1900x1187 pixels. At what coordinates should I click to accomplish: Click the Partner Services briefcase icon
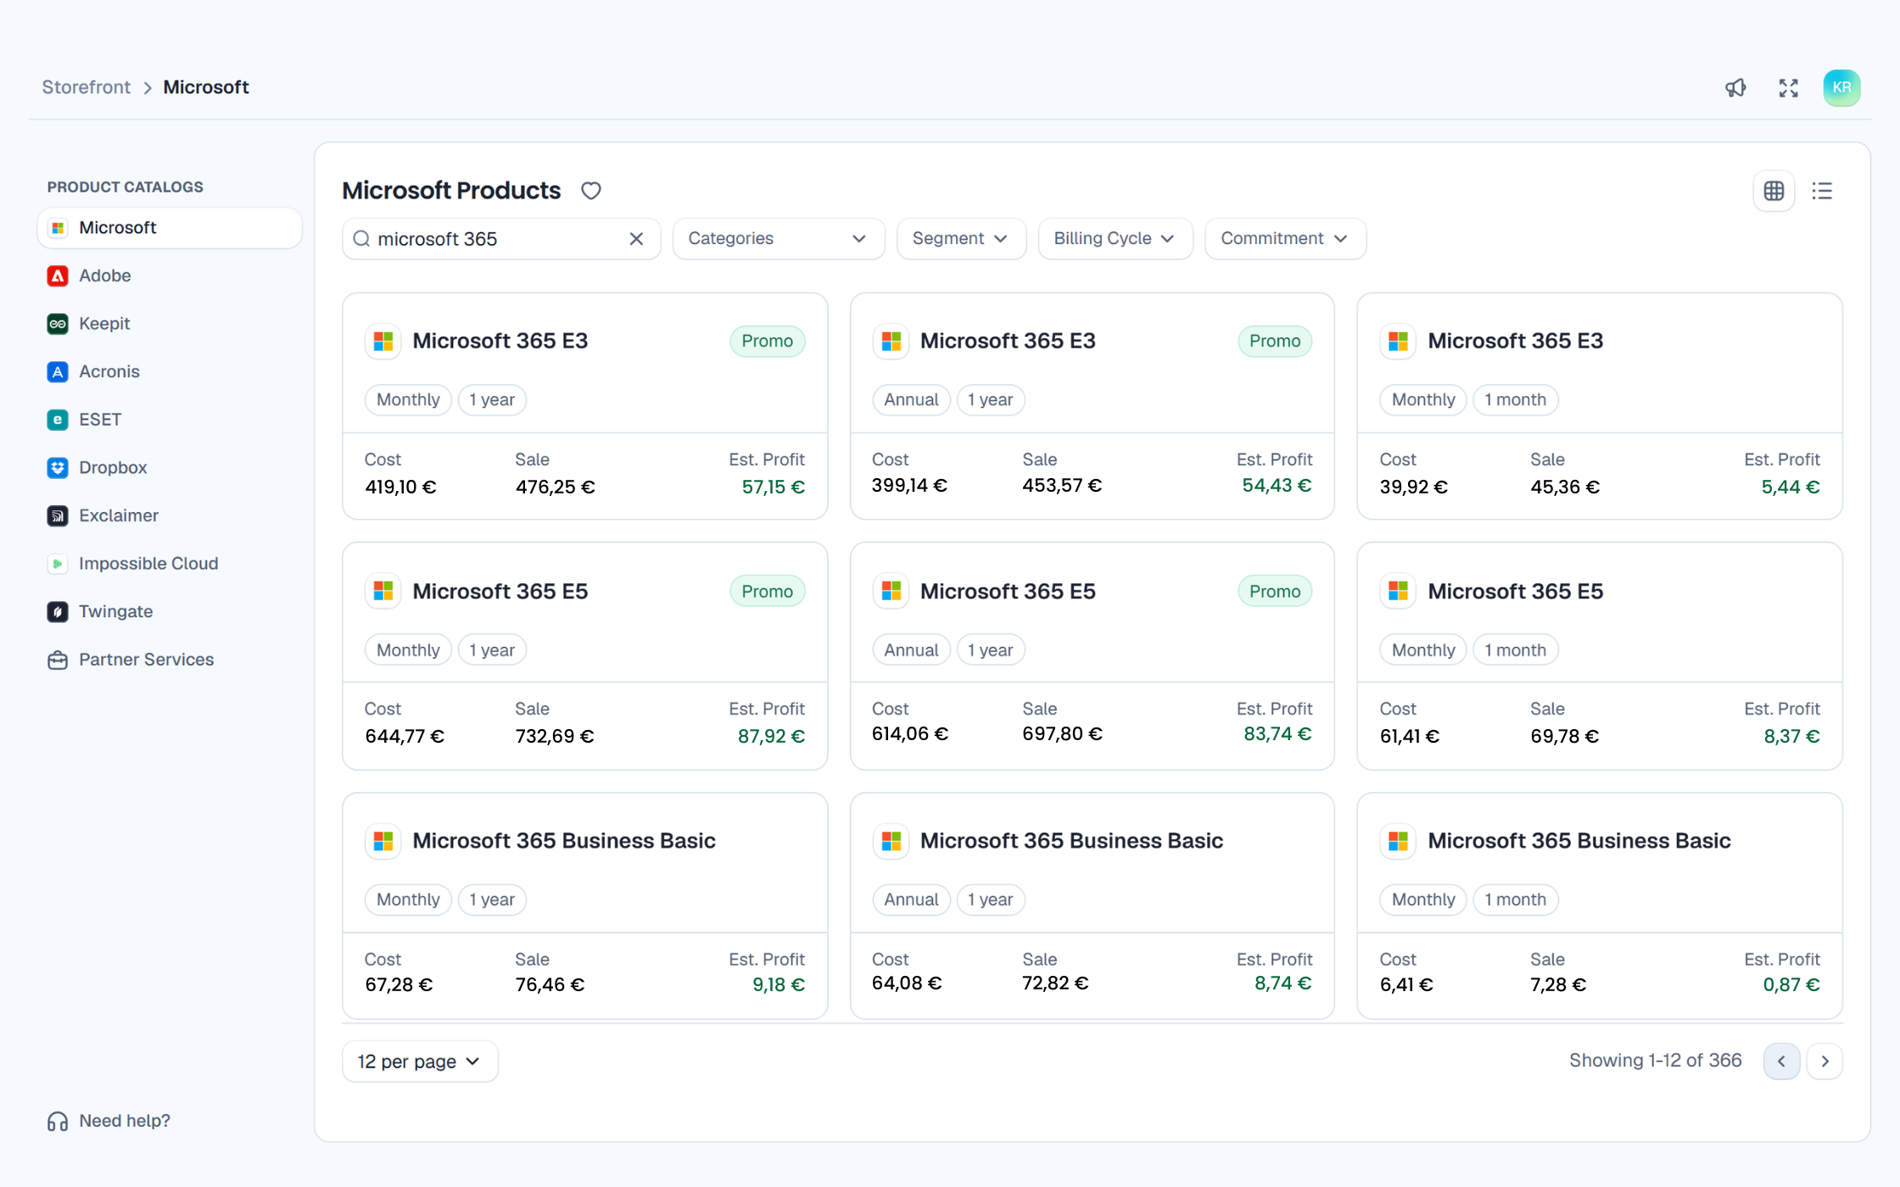(x=58, y=660)
